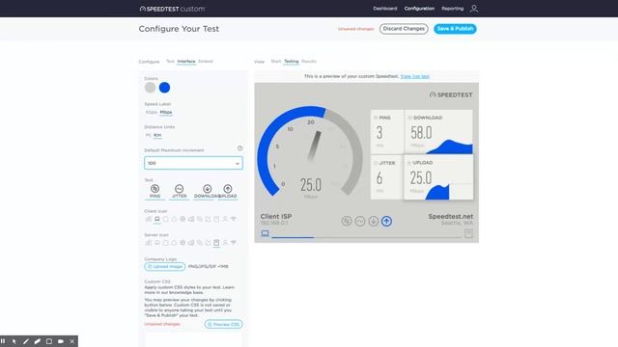The width and height of the screenshot is (618, 347).
Task: Click the Save & Publish button
Action: click(455, 29)
